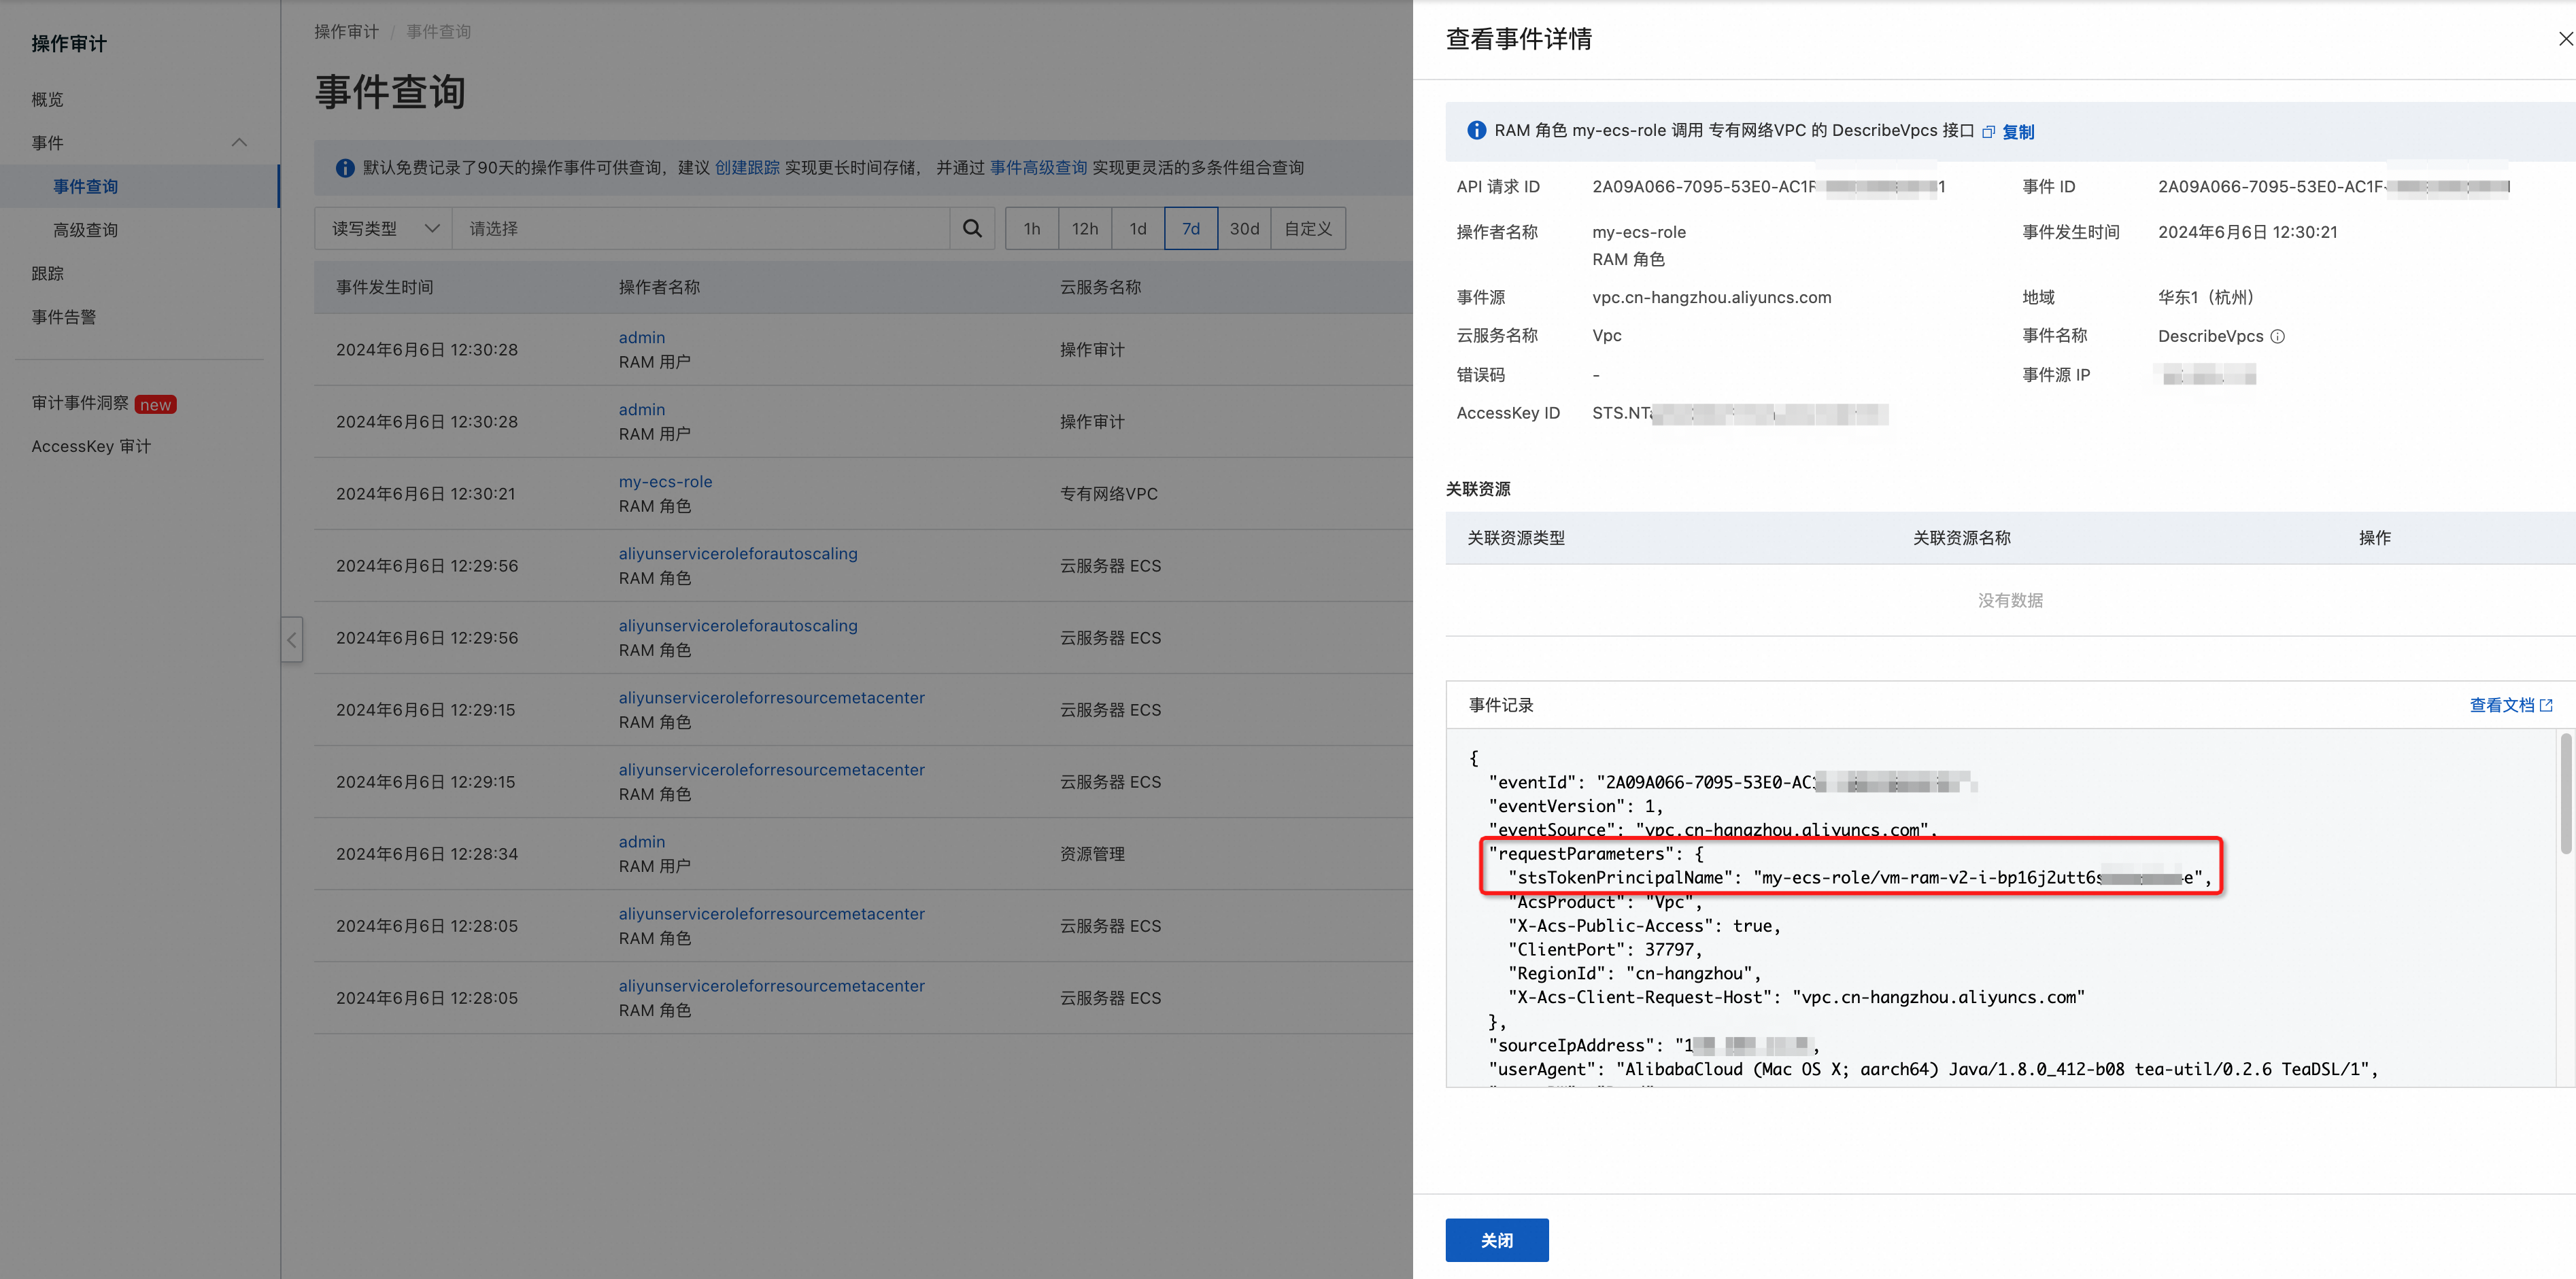2576x1279 pixels.
Task: Open AccessKey 审计 sidebar item
Action: (x=91, y=446)
